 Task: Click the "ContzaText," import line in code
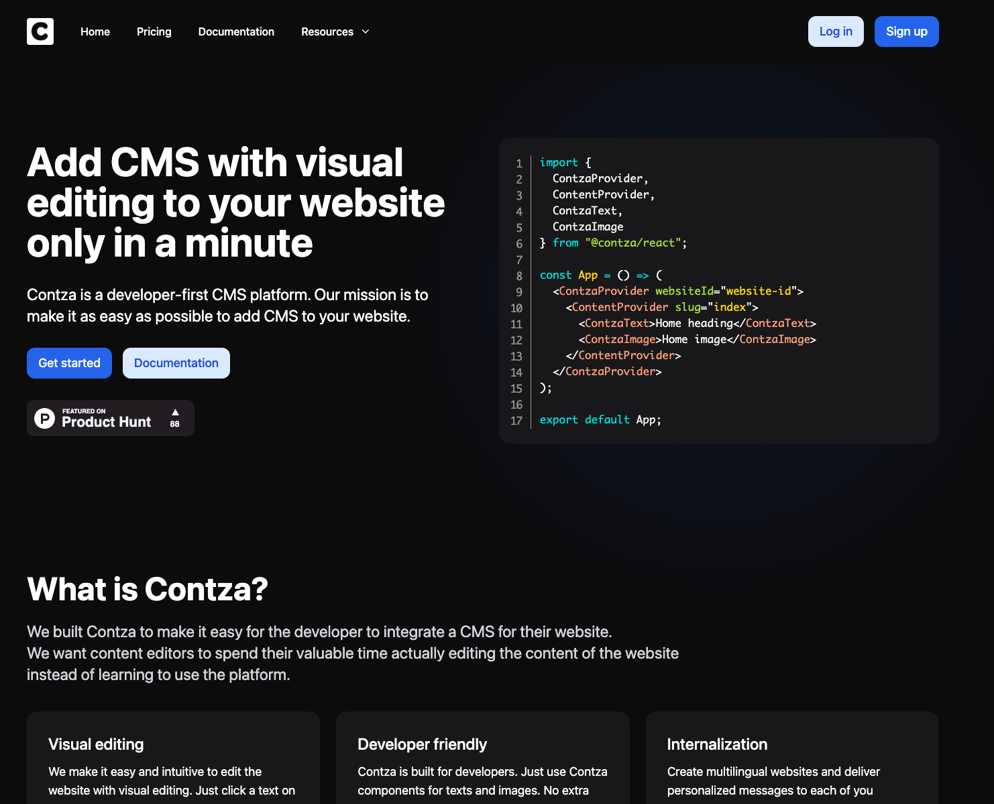click(588, 211)
